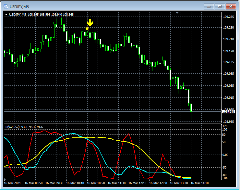Click the 80 level on indicator scale

[224, 134]
